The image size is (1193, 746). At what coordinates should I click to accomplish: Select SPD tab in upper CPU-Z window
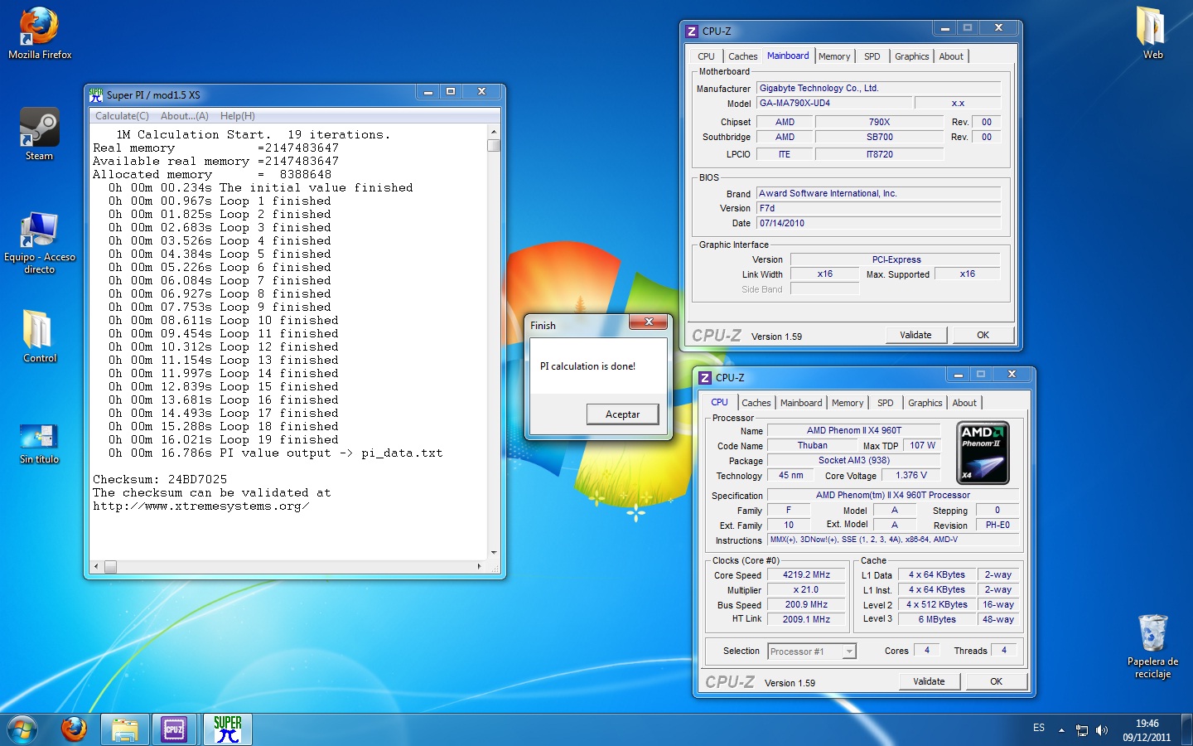coord(872,56)
